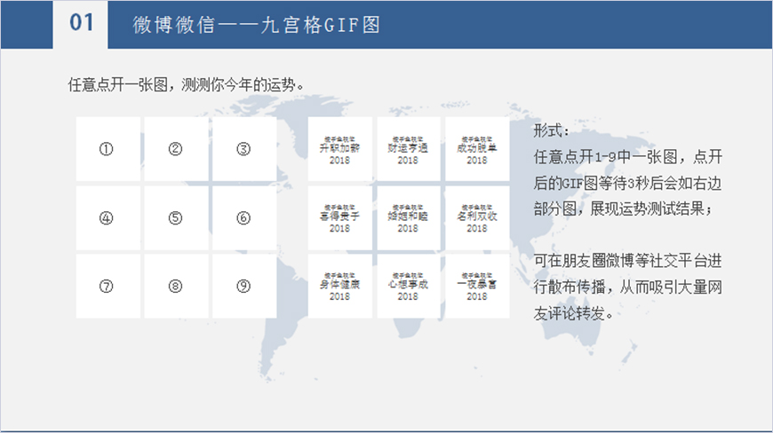Click the 一夜暴富 2018 result tile
Screen dimensions: 773x433
point(476,286)
